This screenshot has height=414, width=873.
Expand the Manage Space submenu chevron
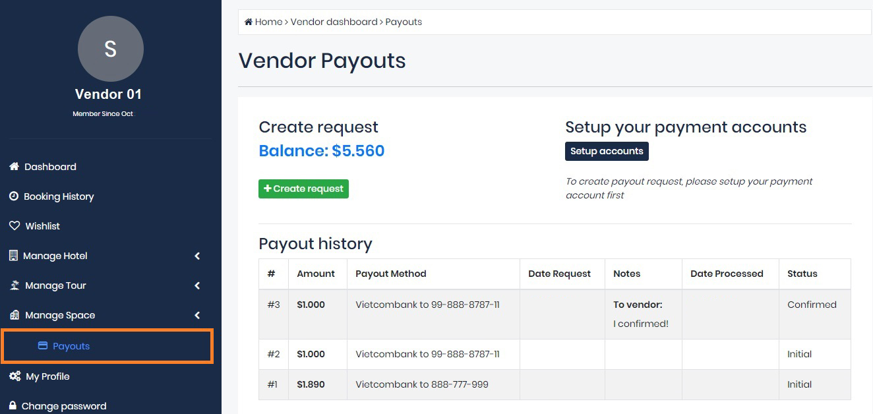[x=197, y=315]
